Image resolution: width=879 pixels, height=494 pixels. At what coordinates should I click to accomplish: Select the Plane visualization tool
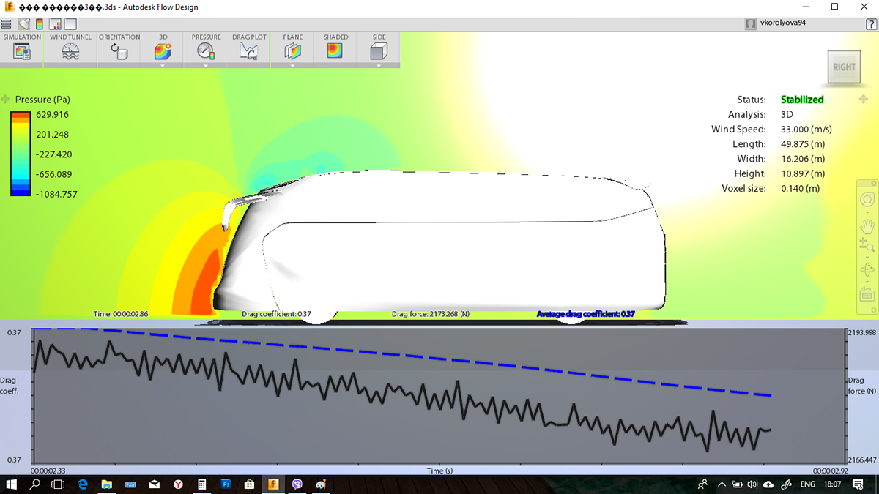point(292,51)
